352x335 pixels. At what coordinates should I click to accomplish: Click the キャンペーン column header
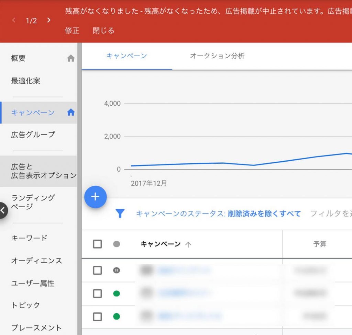(161, 244)
